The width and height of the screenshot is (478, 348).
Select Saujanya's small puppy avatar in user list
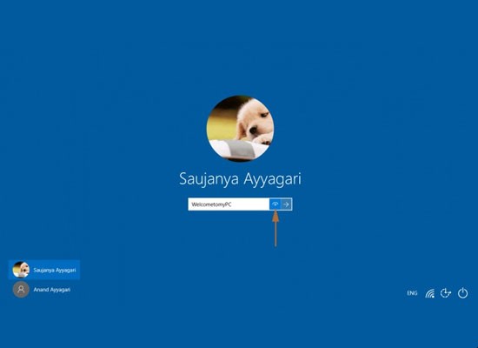pyautogui.click(x=21, y=270)
